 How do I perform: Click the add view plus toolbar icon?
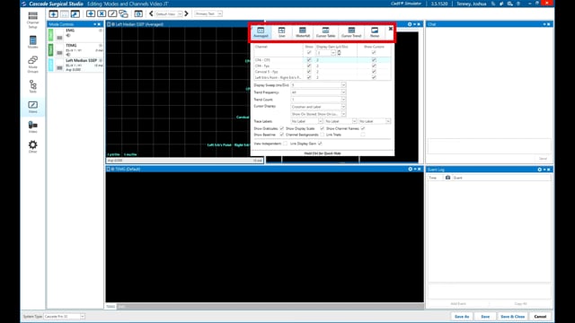(91, 14)
